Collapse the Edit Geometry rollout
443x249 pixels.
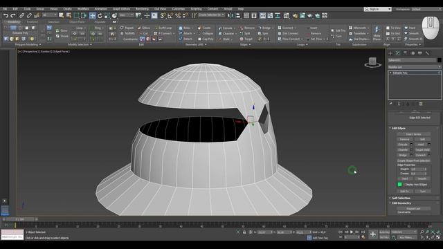401,203
